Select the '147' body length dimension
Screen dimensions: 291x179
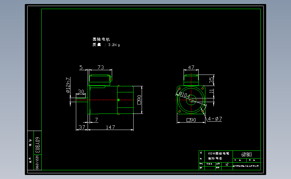click(110, 127)
